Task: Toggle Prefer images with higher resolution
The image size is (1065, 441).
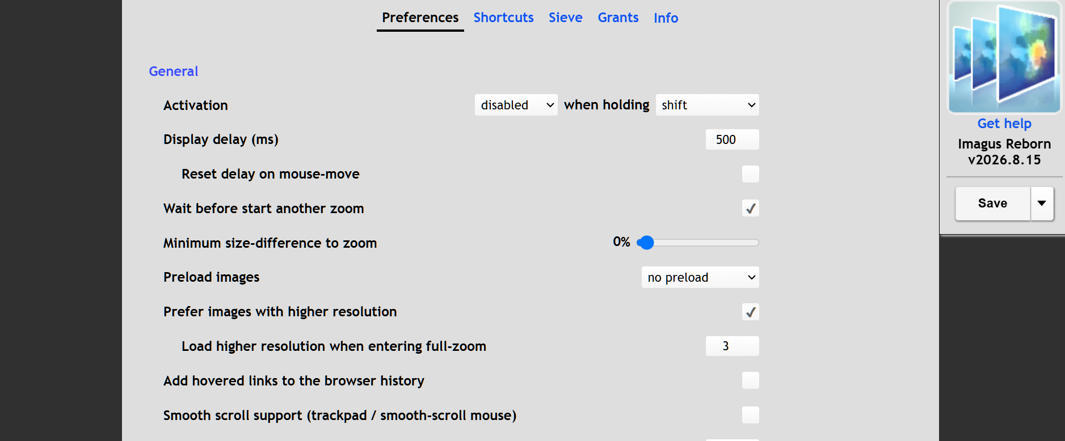Action: [750, 312]
